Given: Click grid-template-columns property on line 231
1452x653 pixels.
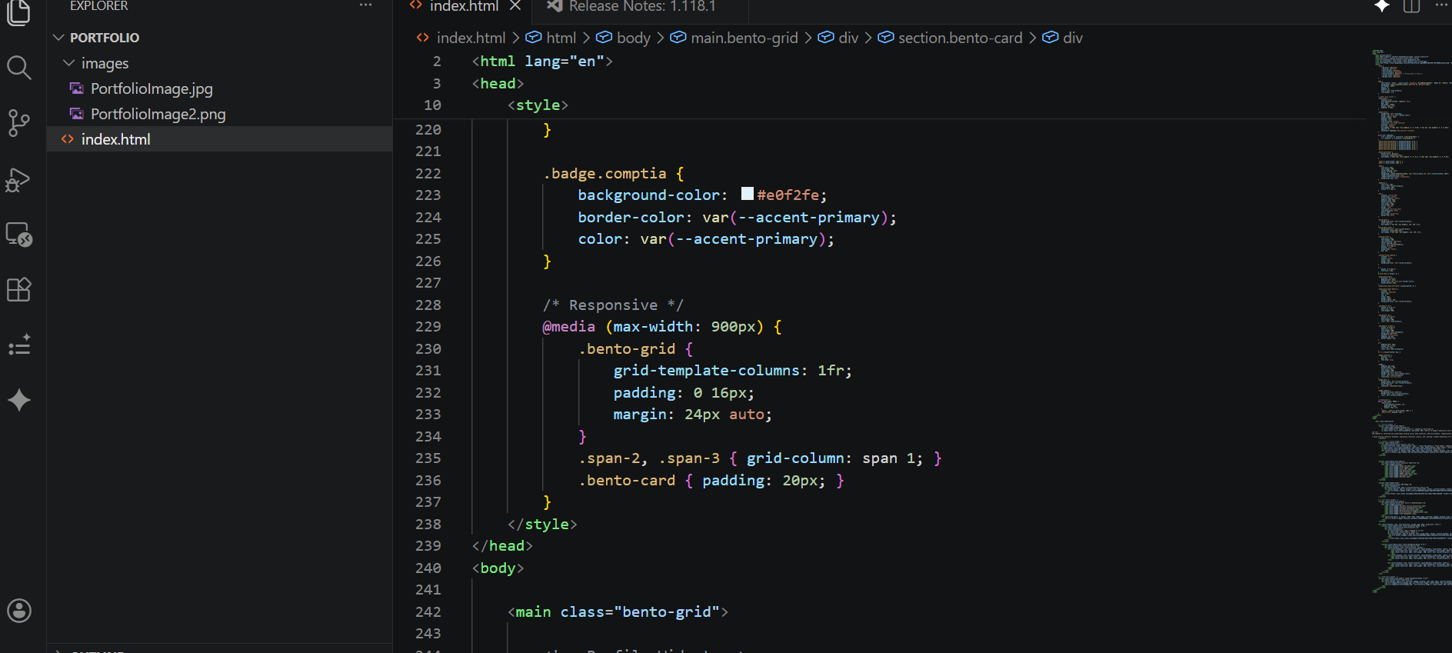Looking at the screenshot, I should pos(707,371).
